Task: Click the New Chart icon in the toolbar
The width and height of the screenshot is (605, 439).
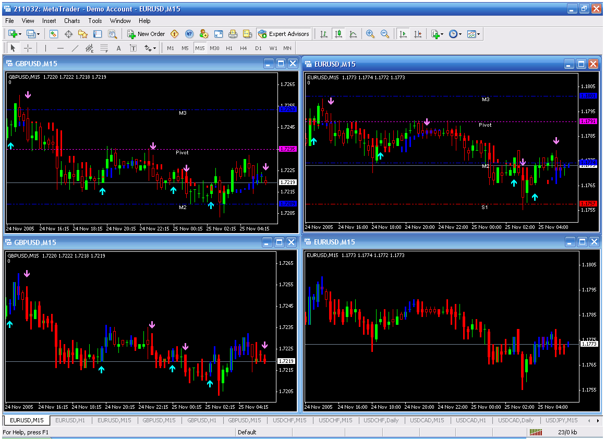Action: 13,34
